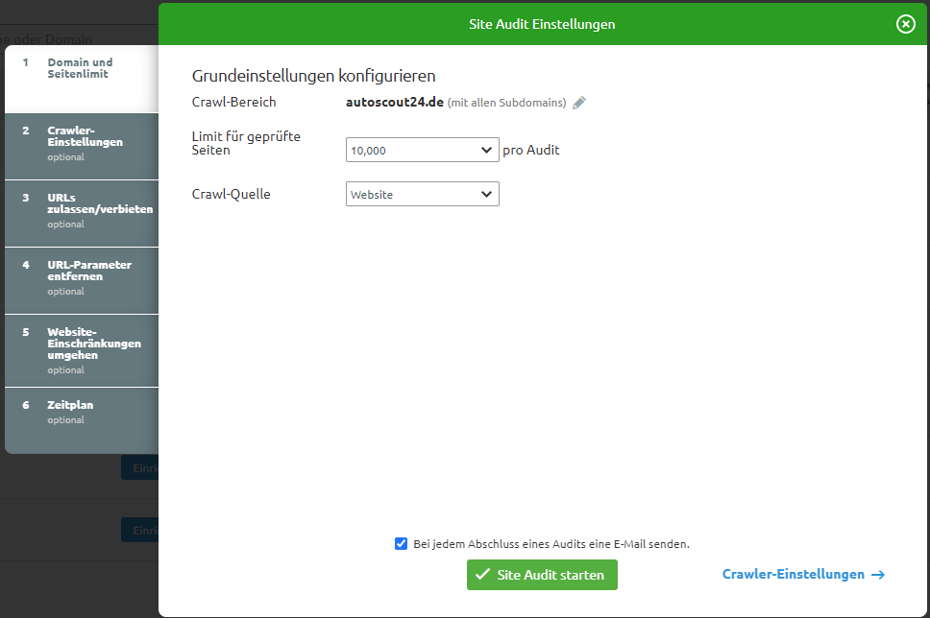Open the Crawl-Quelle selection box
The image size is (930, 618).
point(422,193)
